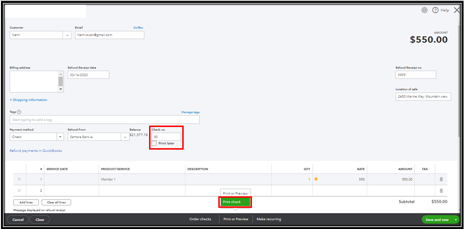Grab the drag handle for line 1
The width and height of the screenshot is (464, 229).
click(x=20, y=179)
